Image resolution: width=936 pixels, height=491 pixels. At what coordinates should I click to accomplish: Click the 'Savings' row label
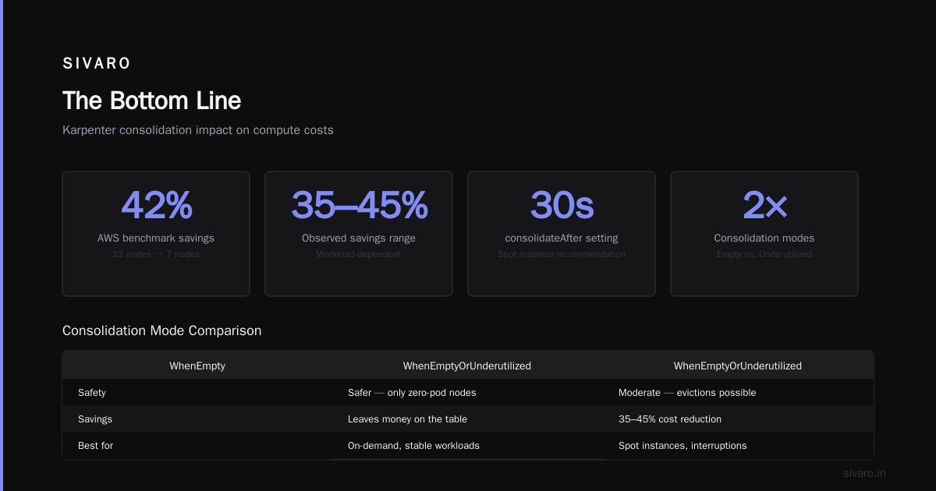[95, 419]
